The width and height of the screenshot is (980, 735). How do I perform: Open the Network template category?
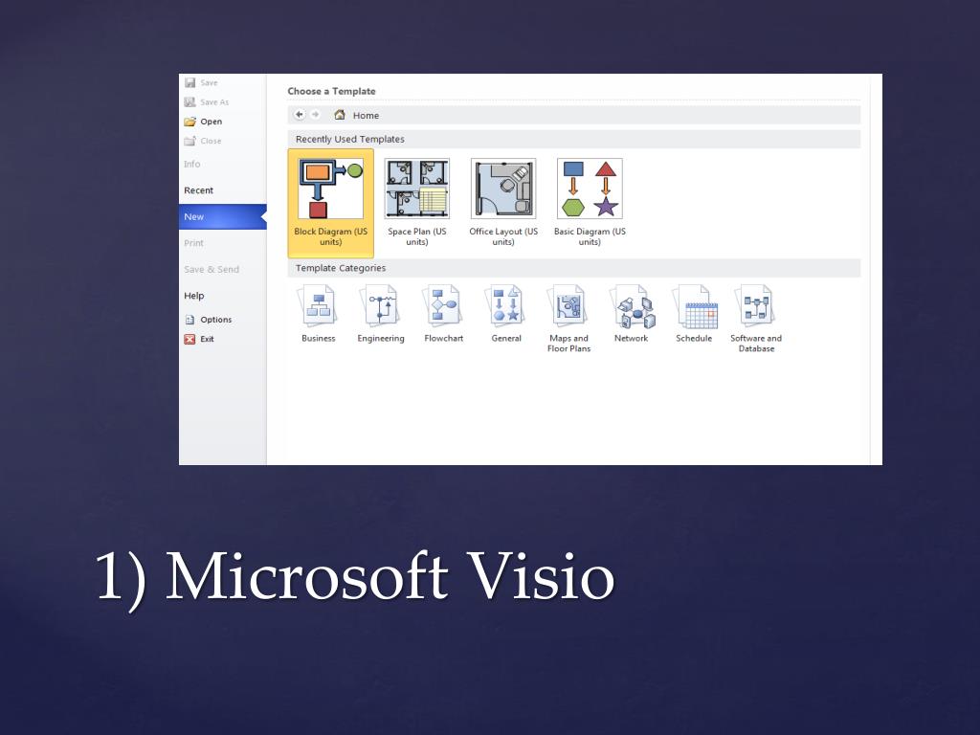coord(632,314)
